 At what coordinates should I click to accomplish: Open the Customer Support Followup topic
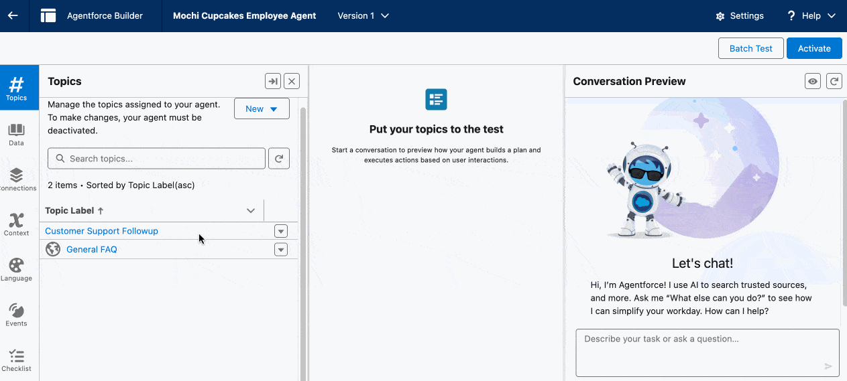[x=102, y=231]
